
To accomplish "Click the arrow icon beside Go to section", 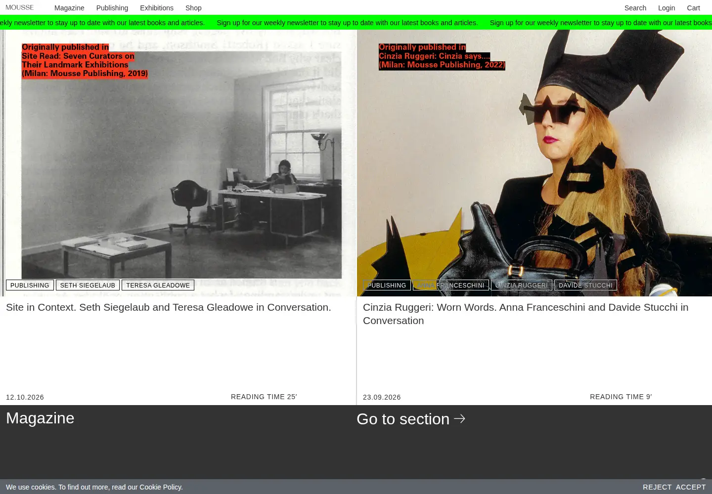I will [x=459, y=418].
